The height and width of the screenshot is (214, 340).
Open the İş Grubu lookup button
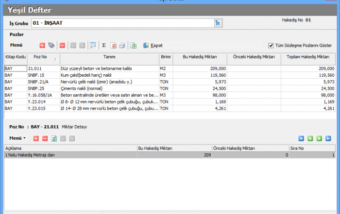(x=218, y=23)
